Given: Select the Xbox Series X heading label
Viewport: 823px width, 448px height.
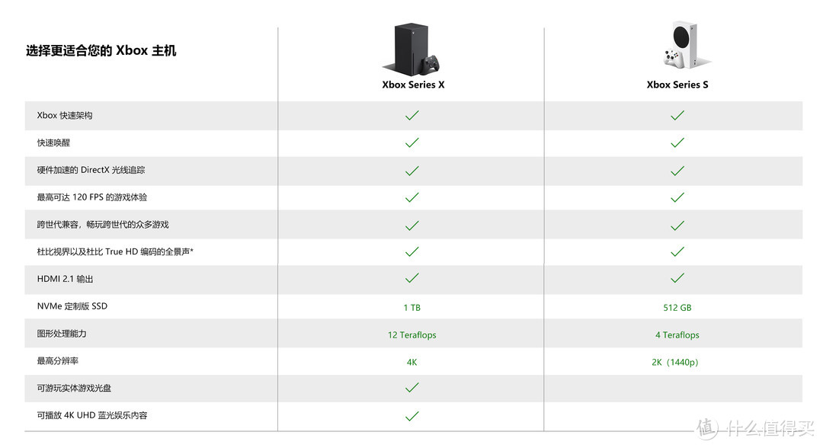Looking at the screenshot, I should tap(413, 85).
